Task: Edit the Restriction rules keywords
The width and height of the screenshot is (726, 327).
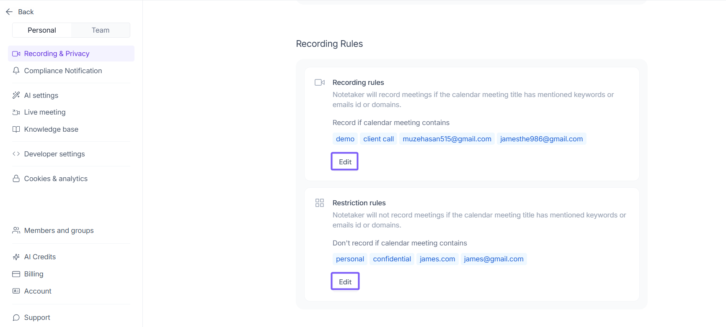Action: click(x=345, y=282)
